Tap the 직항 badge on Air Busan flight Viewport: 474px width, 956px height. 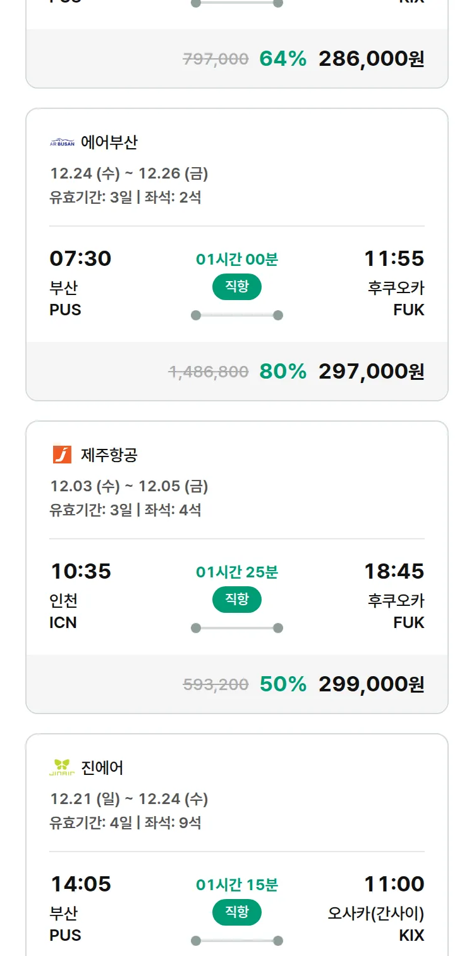[x=237, y=287]
